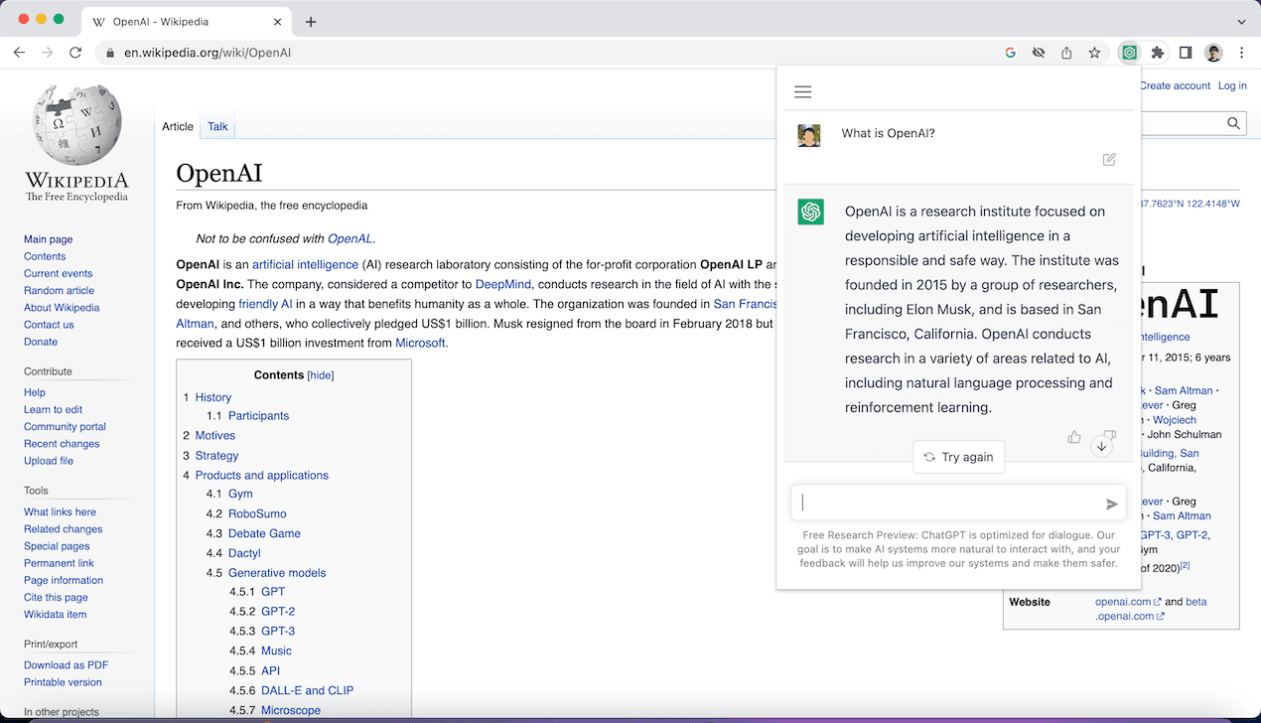Open the tab search chevron dropdown
Screen dimensions: 1261x723
(x=1241, y=21)
